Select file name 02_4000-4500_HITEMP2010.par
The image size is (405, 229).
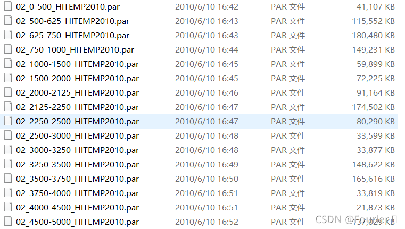[x=77, y=208]
